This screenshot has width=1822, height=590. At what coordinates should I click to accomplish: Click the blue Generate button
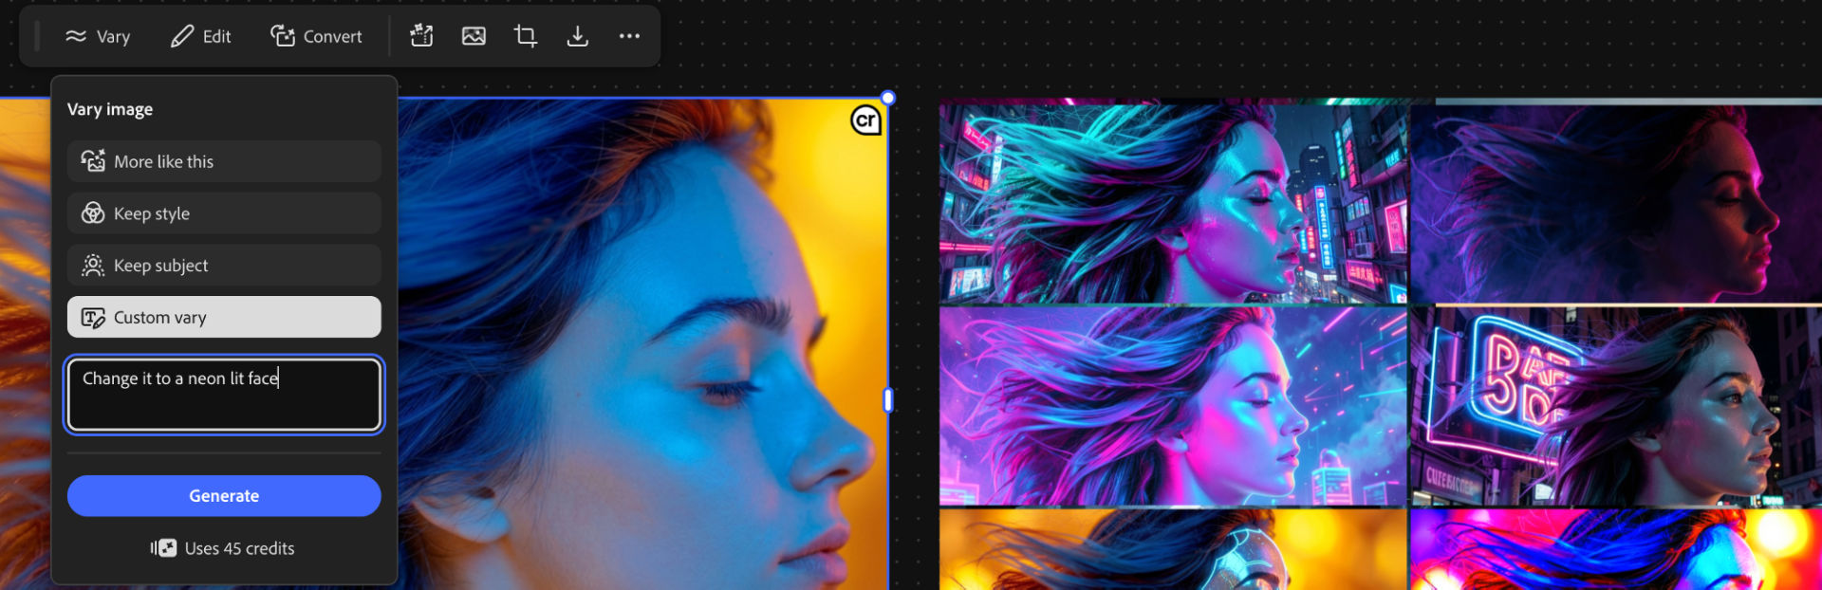(x=224, y=496)
